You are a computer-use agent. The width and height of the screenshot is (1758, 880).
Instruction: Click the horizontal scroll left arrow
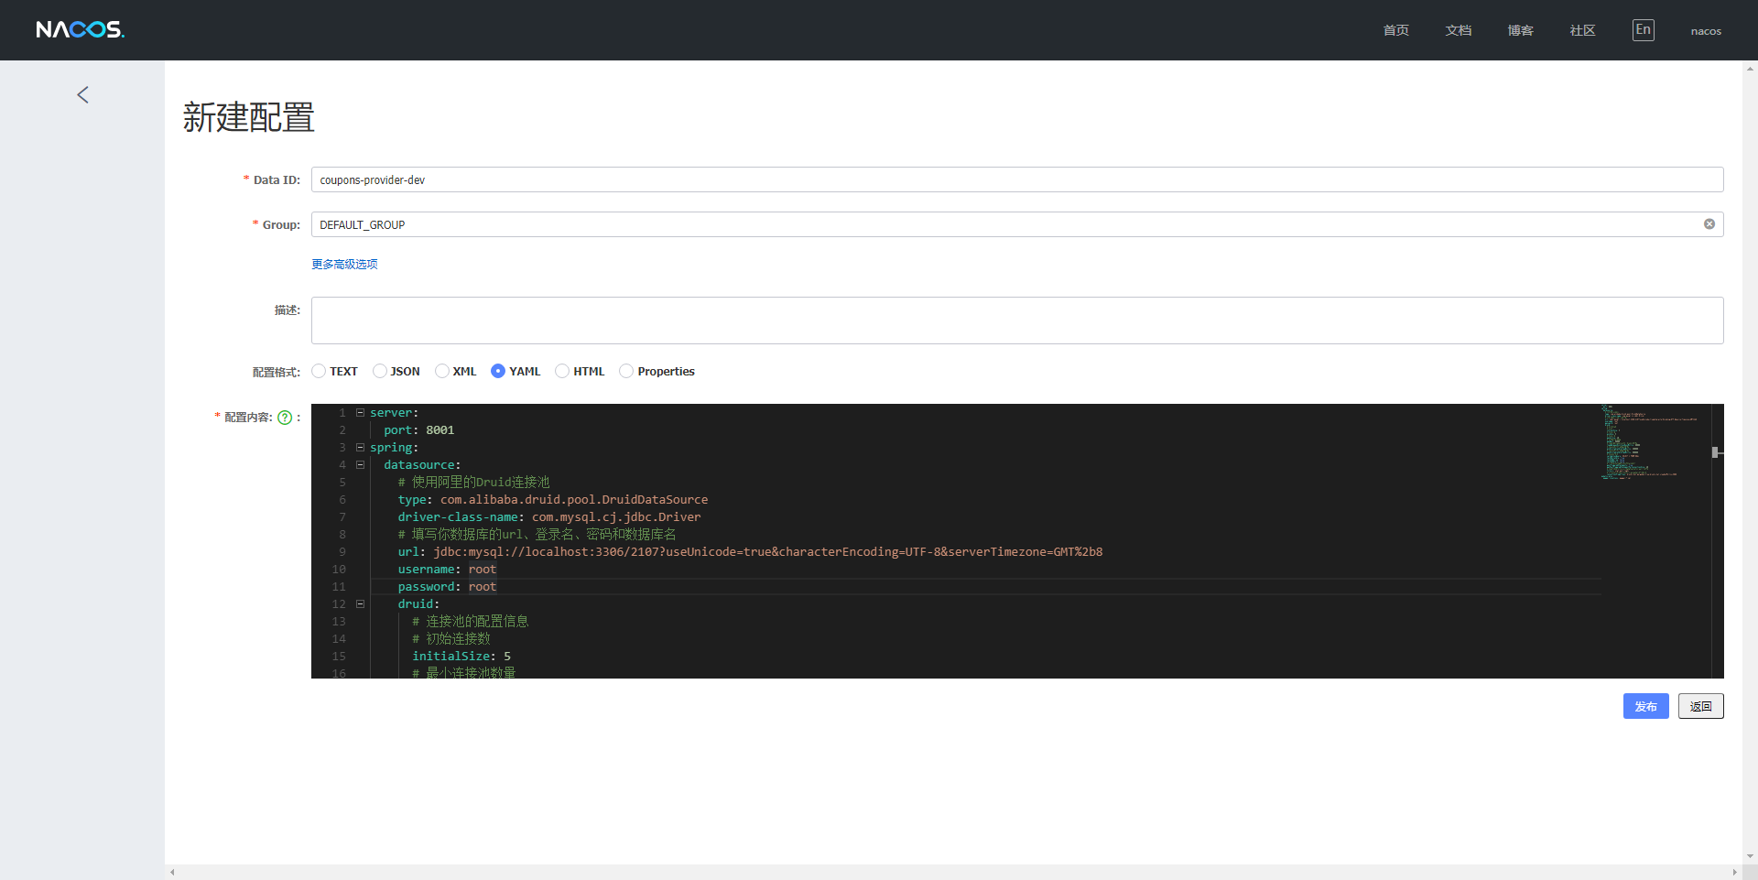[172, 872]
